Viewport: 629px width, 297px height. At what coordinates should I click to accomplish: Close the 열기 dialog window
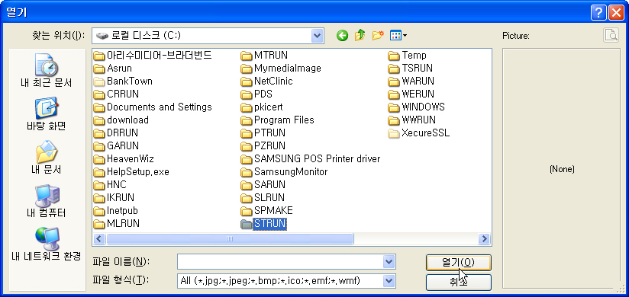616,13
